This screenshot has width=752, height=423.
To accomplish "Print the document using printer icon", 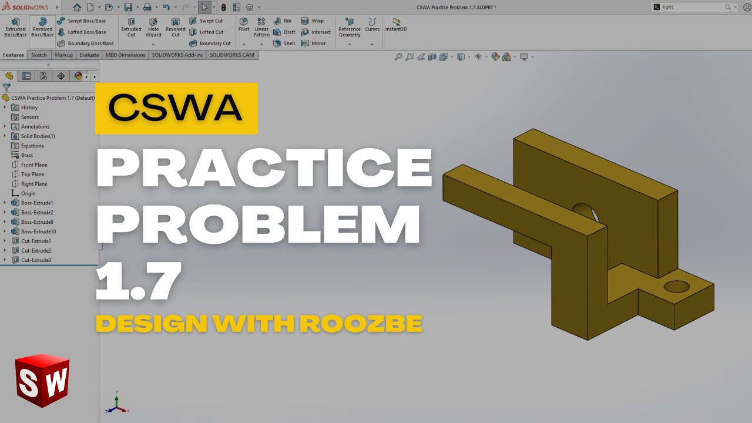I will click(147, 7).
